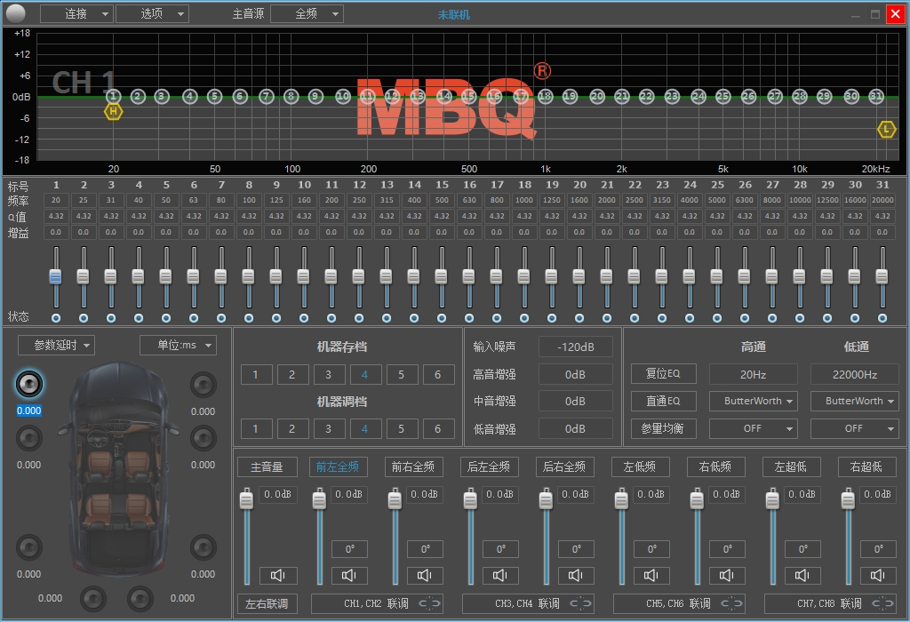Viewport: 910px width, 622px height.
Task: Click the yellow L low-pass marker on graph
Action: click(x=886, y=130)
